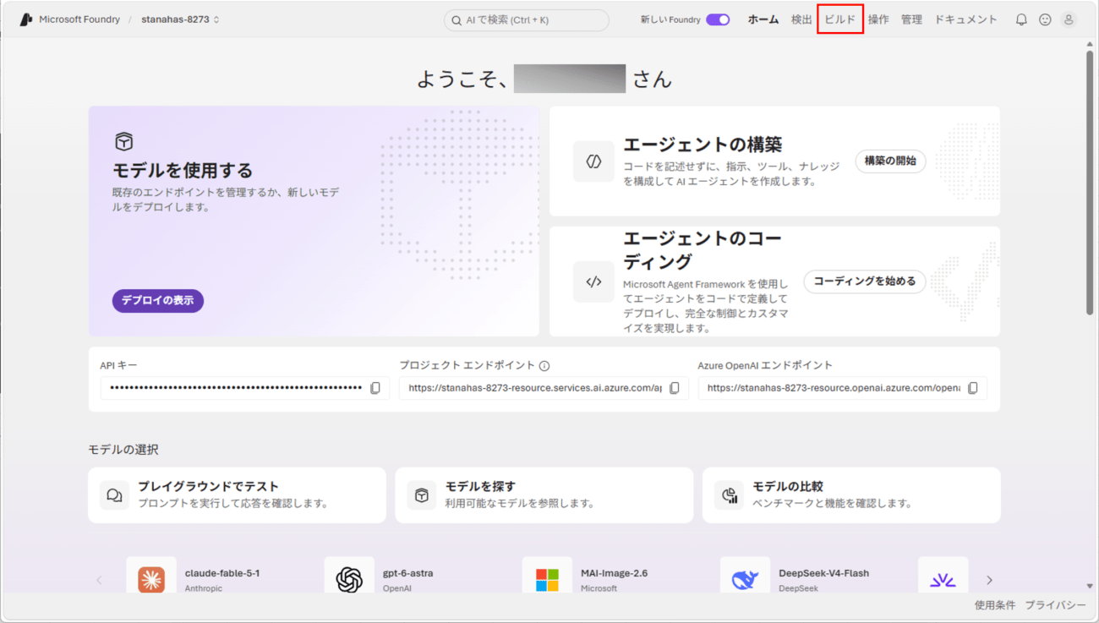Show next models with right chevron

(x=989, y=580)
